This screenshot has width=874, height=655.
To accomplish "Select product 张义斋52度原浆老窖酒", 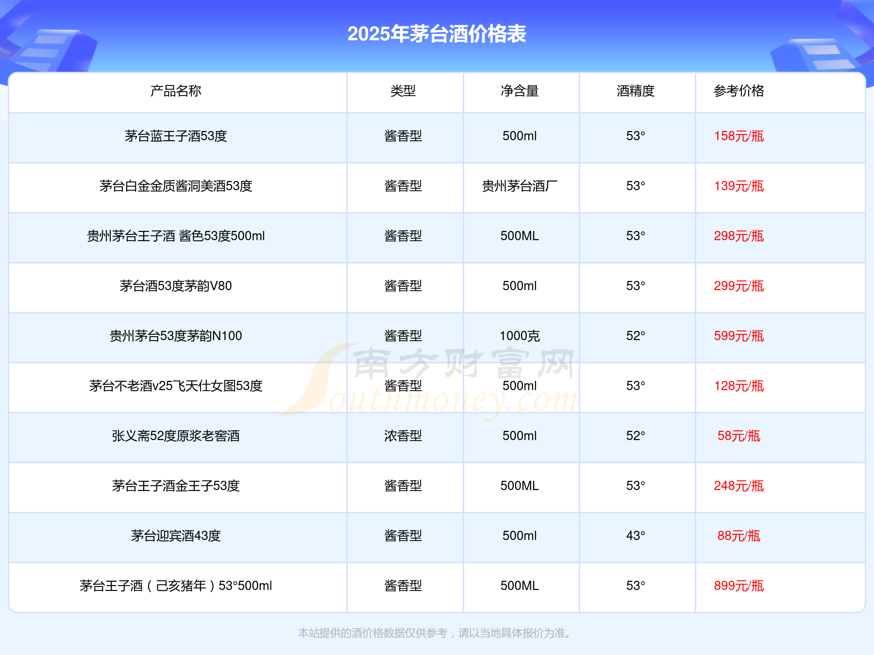I will (x=176, y=436).
